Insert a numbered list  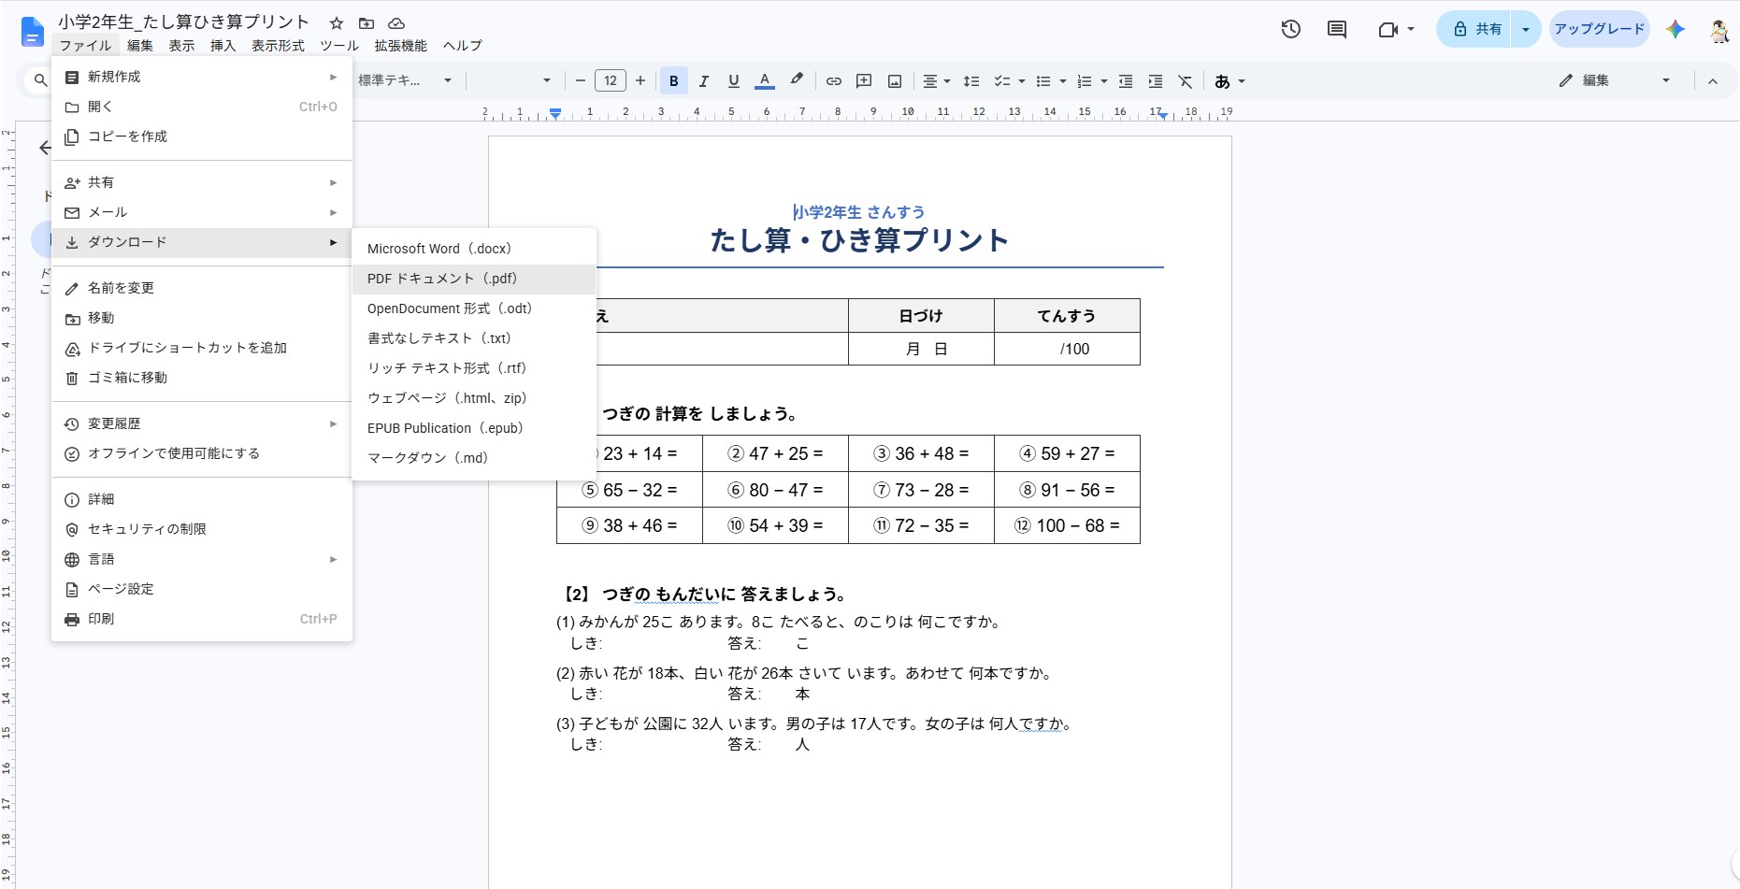coord(1085,81)
